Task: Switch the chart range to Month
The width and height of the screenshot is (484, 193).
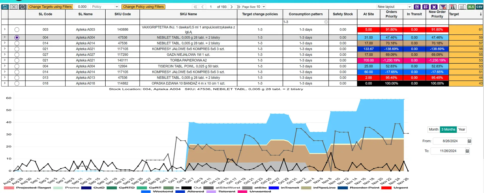Action: [434, 129]
